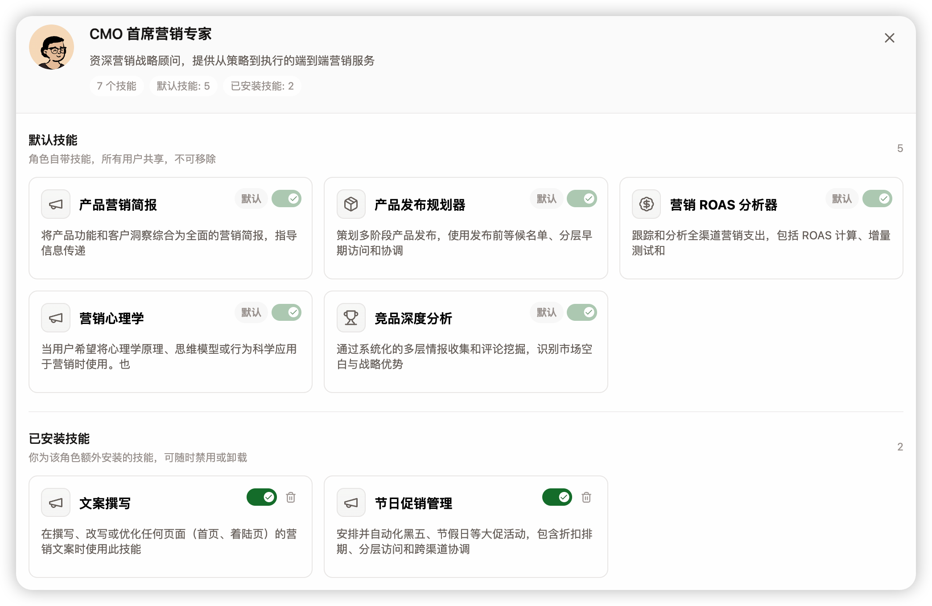This screenshot has width=932, height=606.
Task: Click the megaphone icon for 节日促销管理
Action: coord(351,503)
